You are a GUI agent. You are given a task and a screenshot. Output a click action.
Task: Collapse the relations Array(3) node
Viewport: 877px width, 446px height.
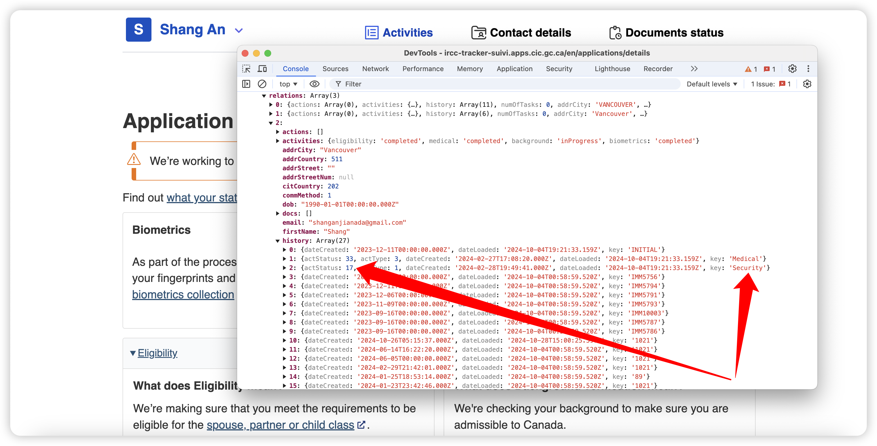coord(264,96)
